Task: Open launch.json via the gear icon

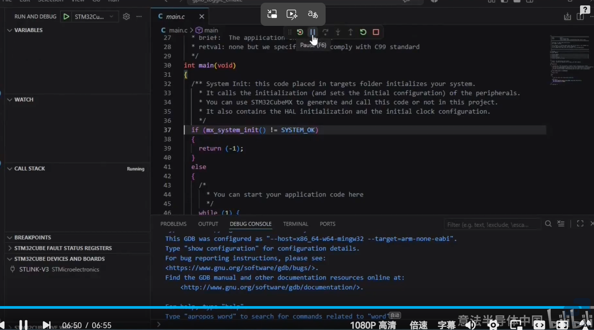Action: coord(126,17)
